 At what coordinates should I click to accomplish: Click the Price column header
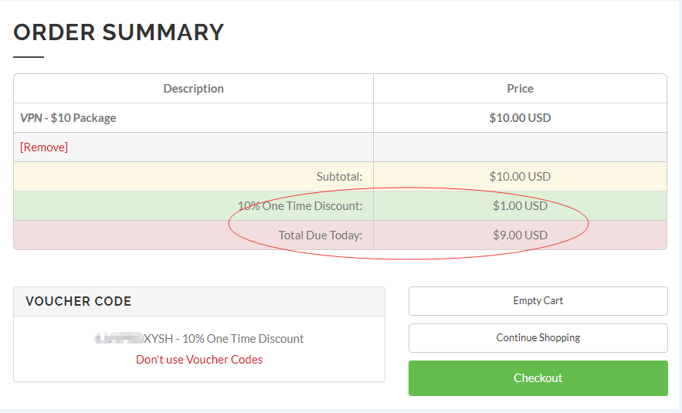521,89
